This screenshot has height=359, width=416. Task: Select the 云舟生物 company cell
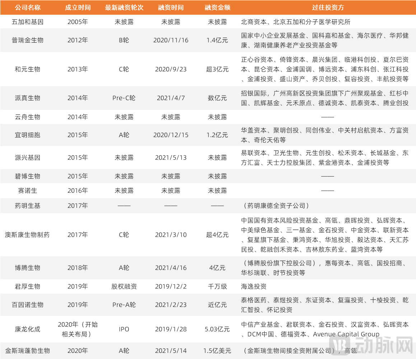tap(28, 117)
